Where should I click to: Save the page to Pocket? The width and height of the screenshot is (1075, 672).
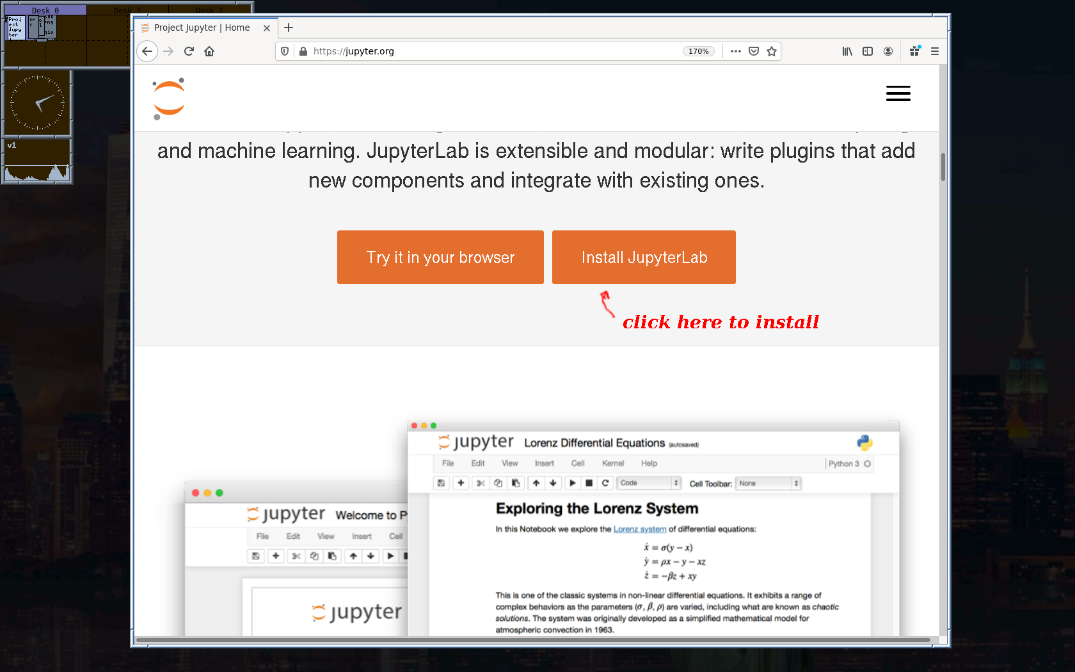(x=754, y=51)
